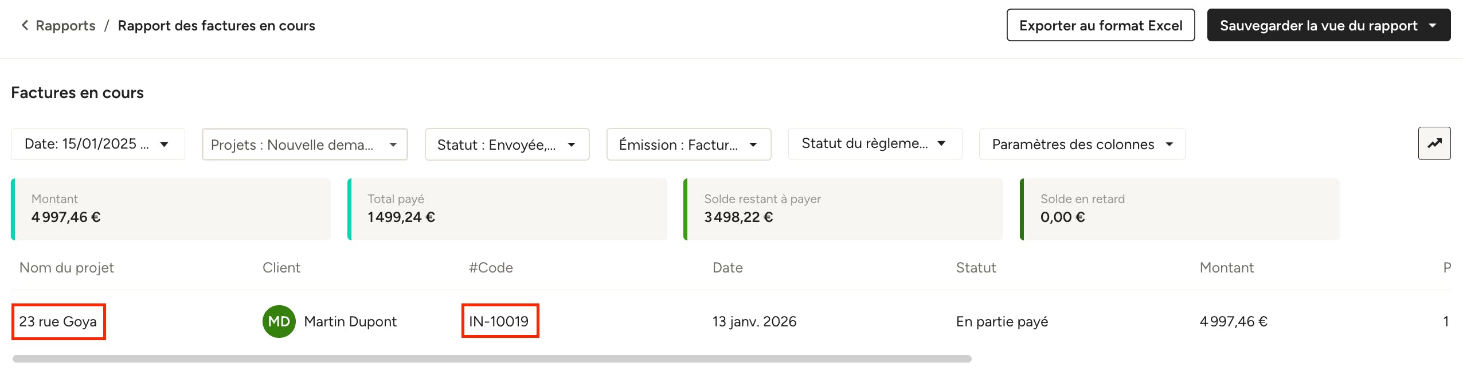This screenshot has height=374, width=1463.
Task: Open the 23 rue Goya project
Action: point(58,322)
